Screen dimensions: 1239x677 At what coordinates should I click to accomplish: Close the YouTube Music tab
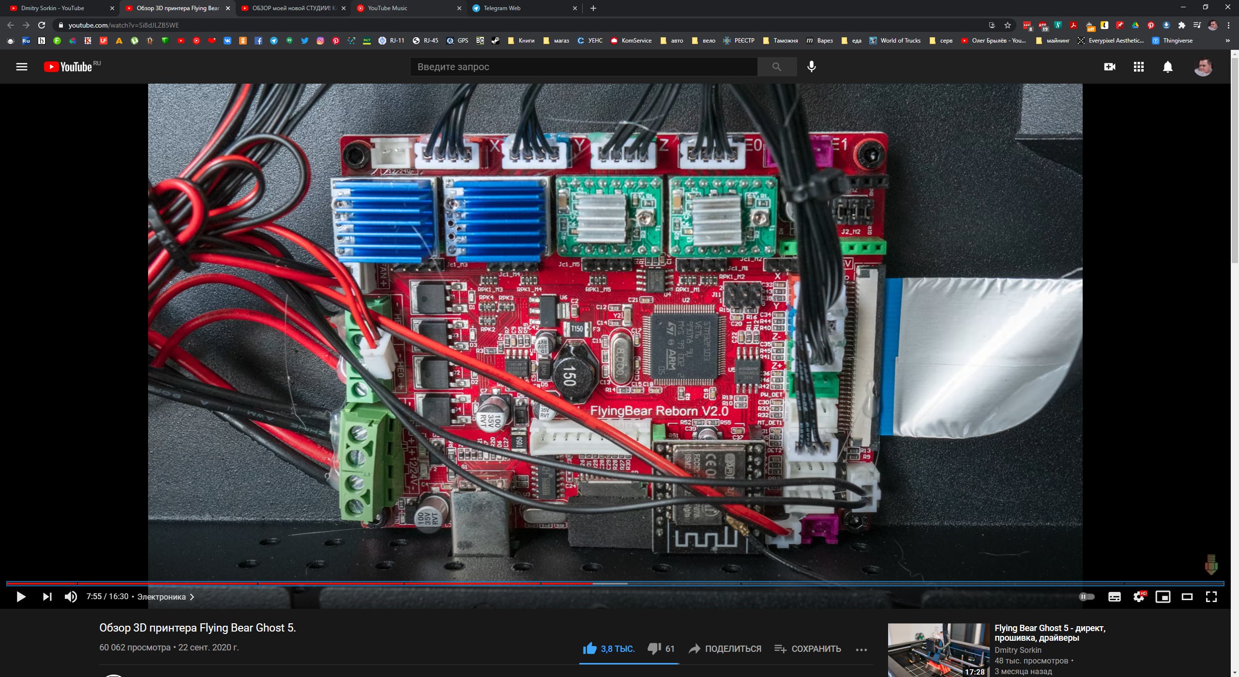tap(459, 8)
